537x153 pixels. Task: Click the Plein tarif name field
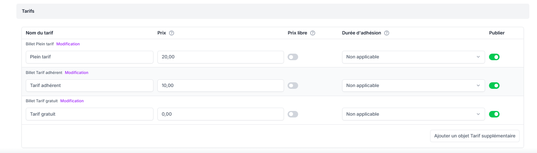(x=89, y=57)
